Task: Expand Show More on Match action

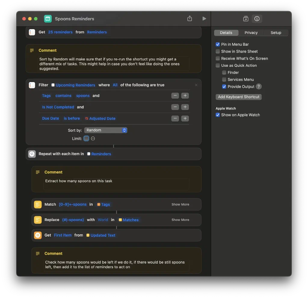Action: (180, 204)
